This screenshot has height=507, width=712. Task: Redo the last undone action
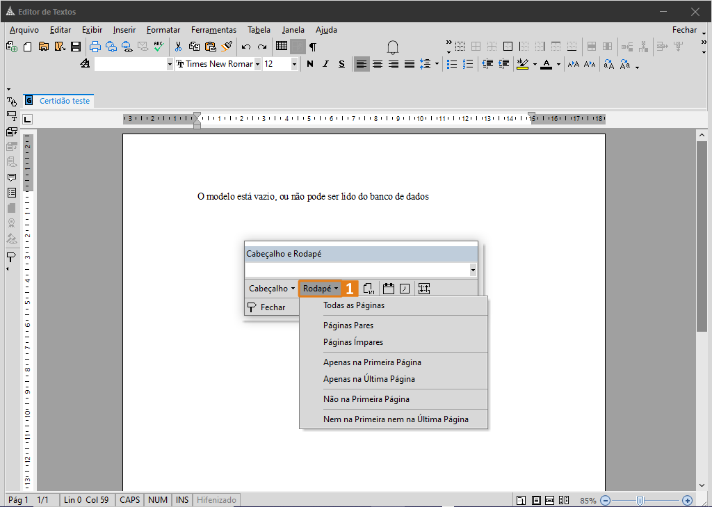pyautogui.click(x=262, y=47)
